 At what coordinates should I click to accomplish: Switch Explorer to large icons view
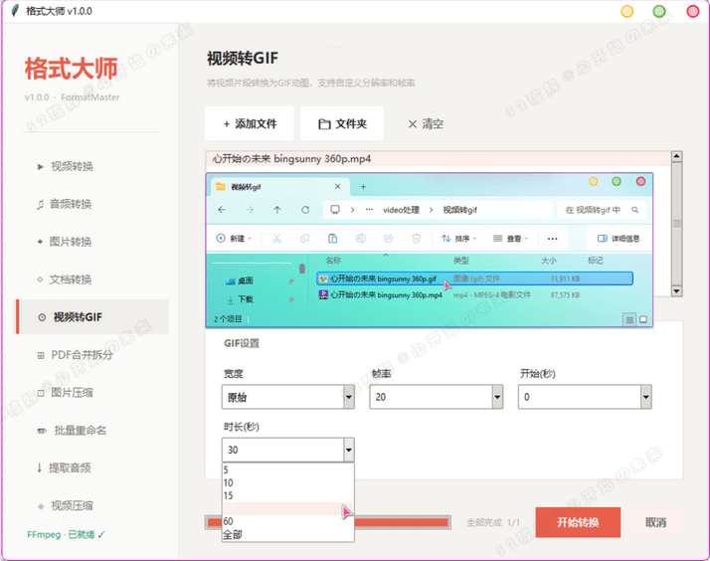pos(643,320)
